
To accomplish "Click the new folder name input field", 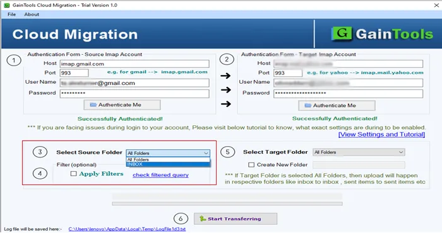I will pyautogui.click(x=359, y=165).
